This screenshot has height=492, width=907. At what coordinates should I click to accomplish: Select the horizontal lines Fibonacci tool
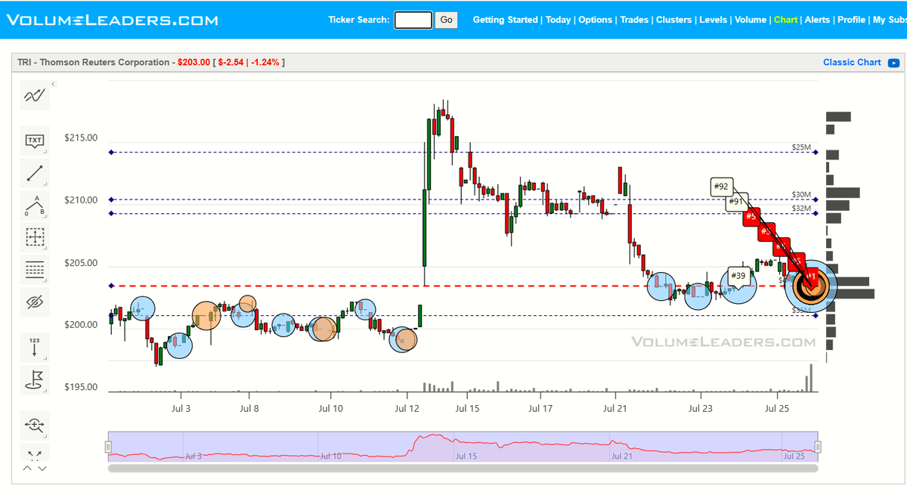click(35, 269)
